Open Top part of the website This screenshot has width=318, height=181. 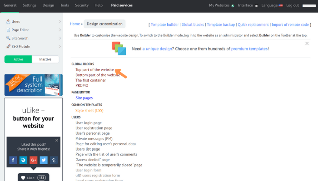pos(94,70)
